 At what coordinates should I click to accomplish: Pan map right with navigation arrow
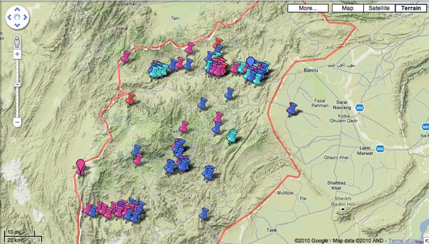(25, 17)
